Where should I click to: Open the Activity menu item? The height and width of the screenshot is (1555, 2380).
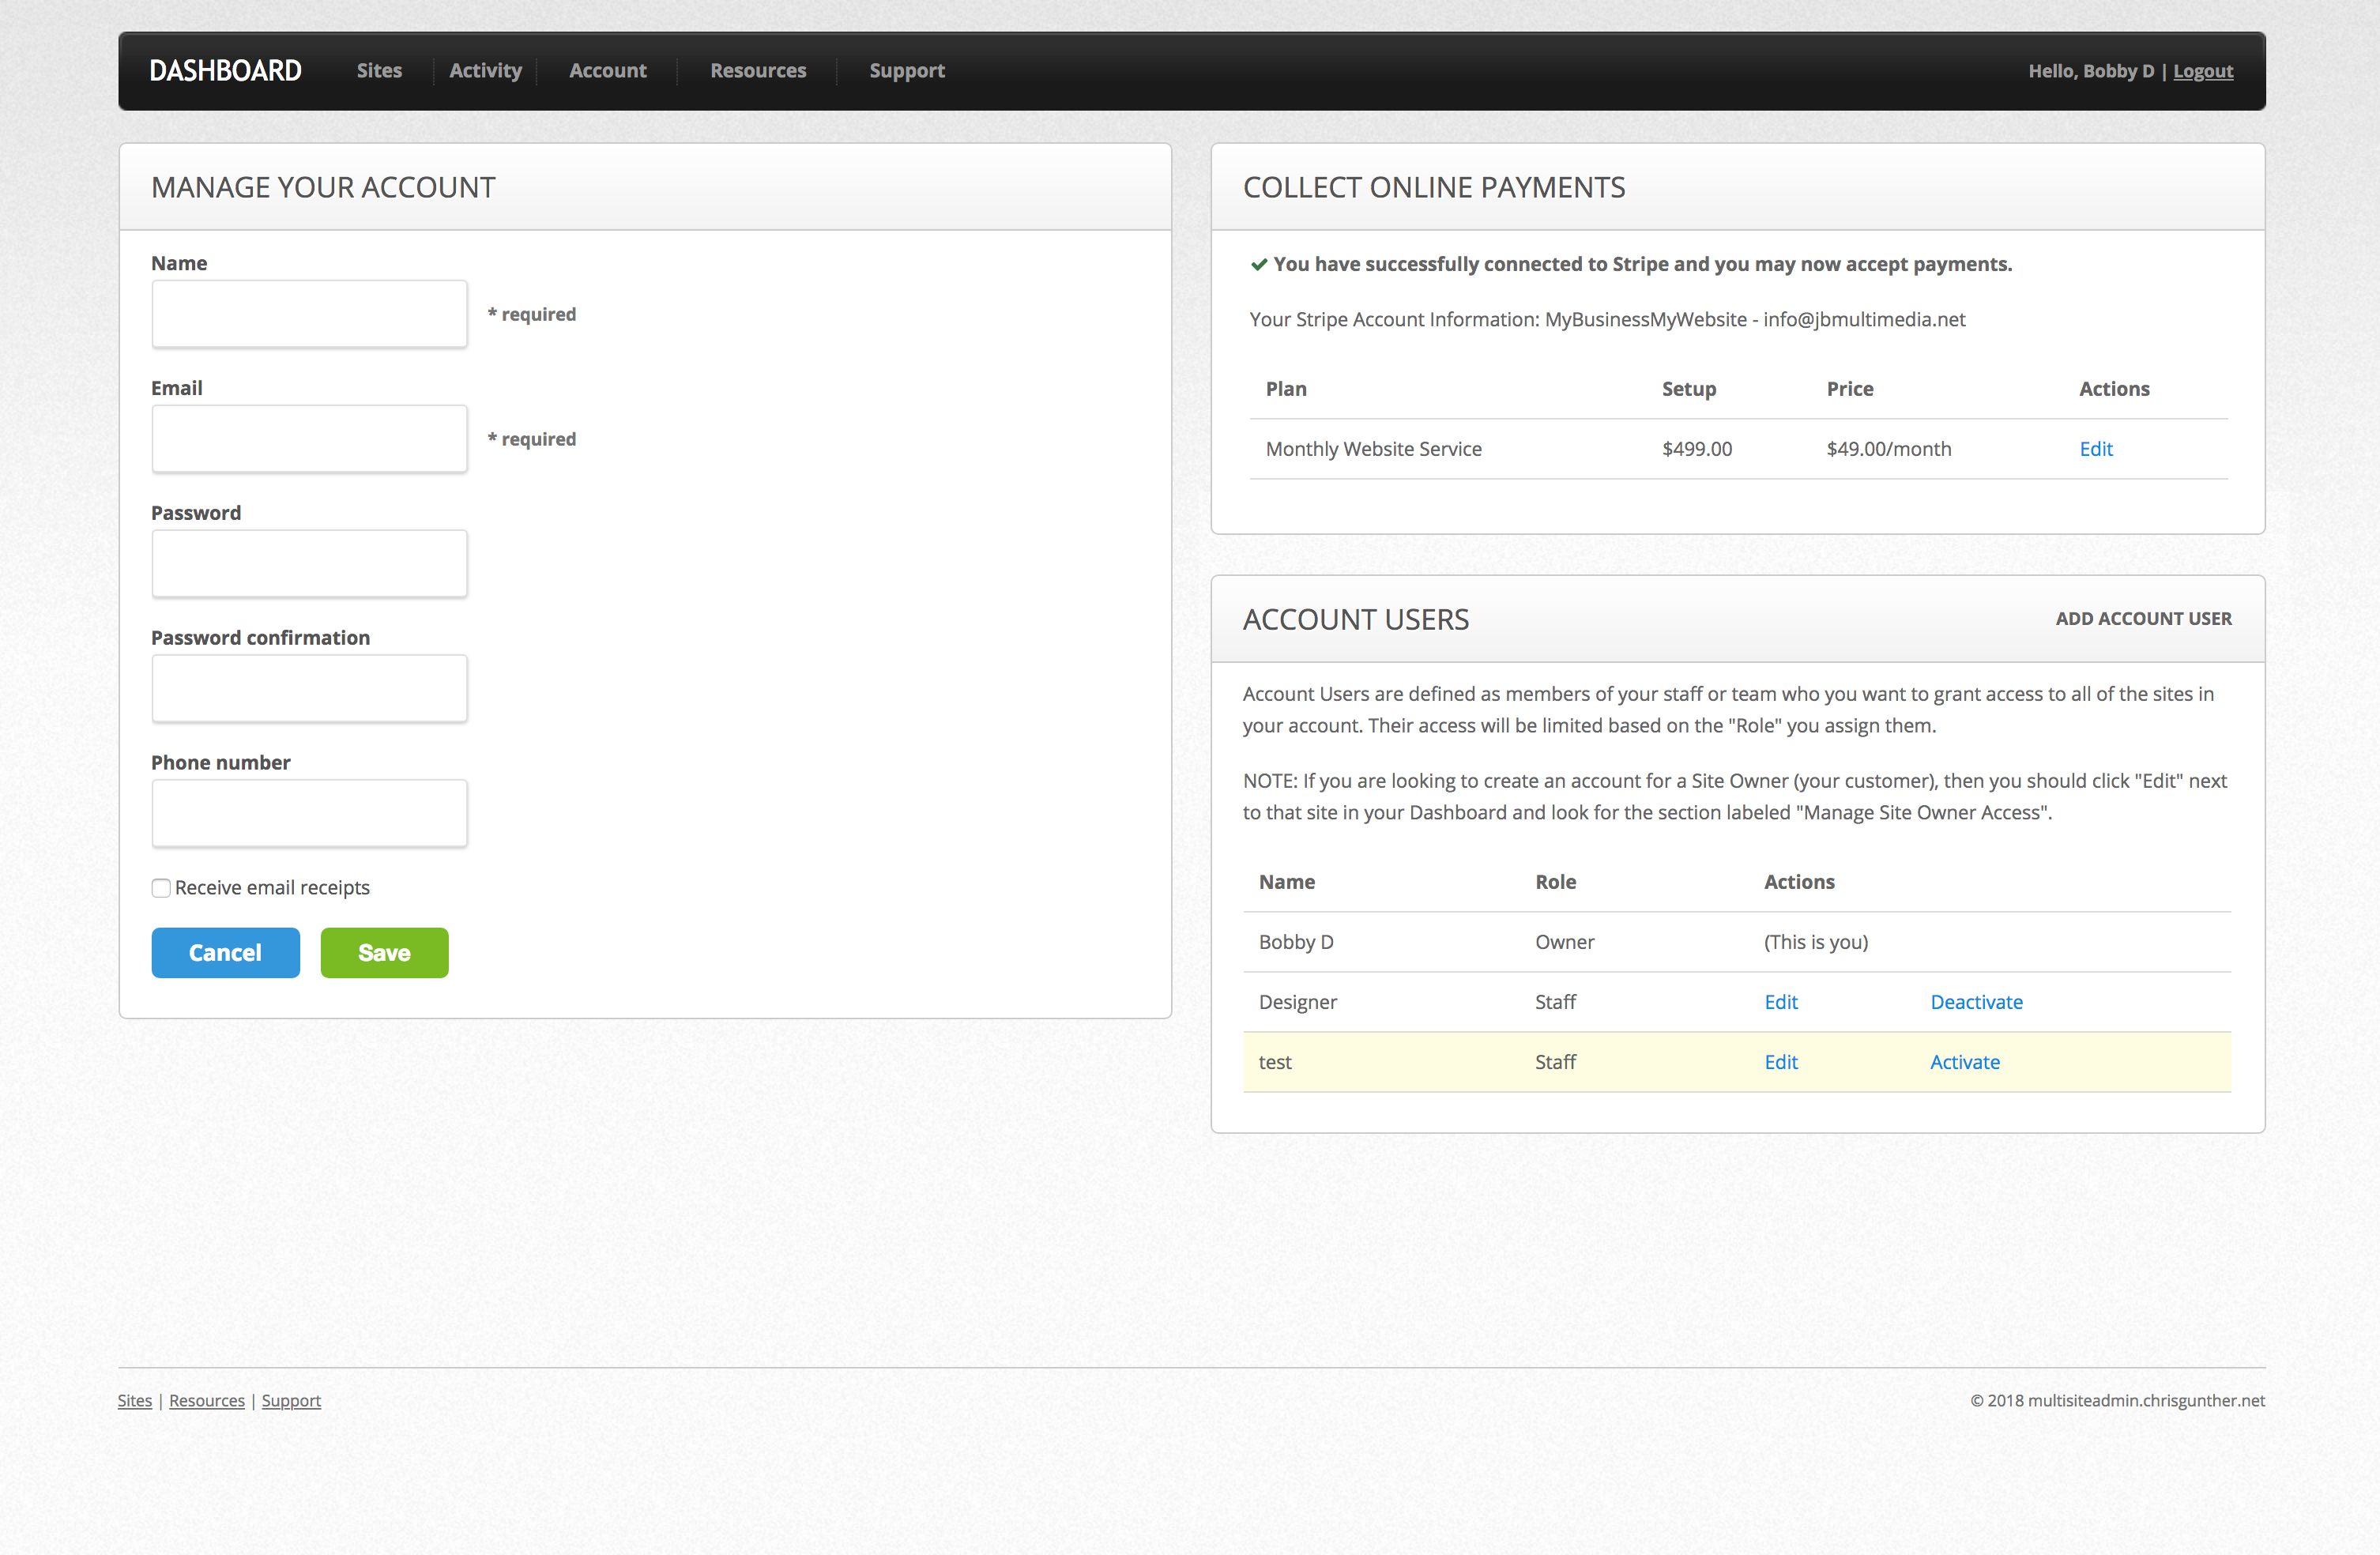pos(485,71)
